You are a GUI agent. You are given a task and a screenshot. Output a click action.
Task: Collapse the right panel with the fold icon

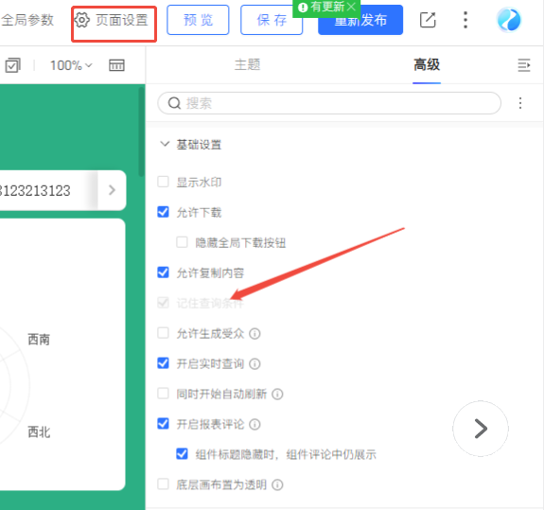pyautogui.click(x=523, y=65)
